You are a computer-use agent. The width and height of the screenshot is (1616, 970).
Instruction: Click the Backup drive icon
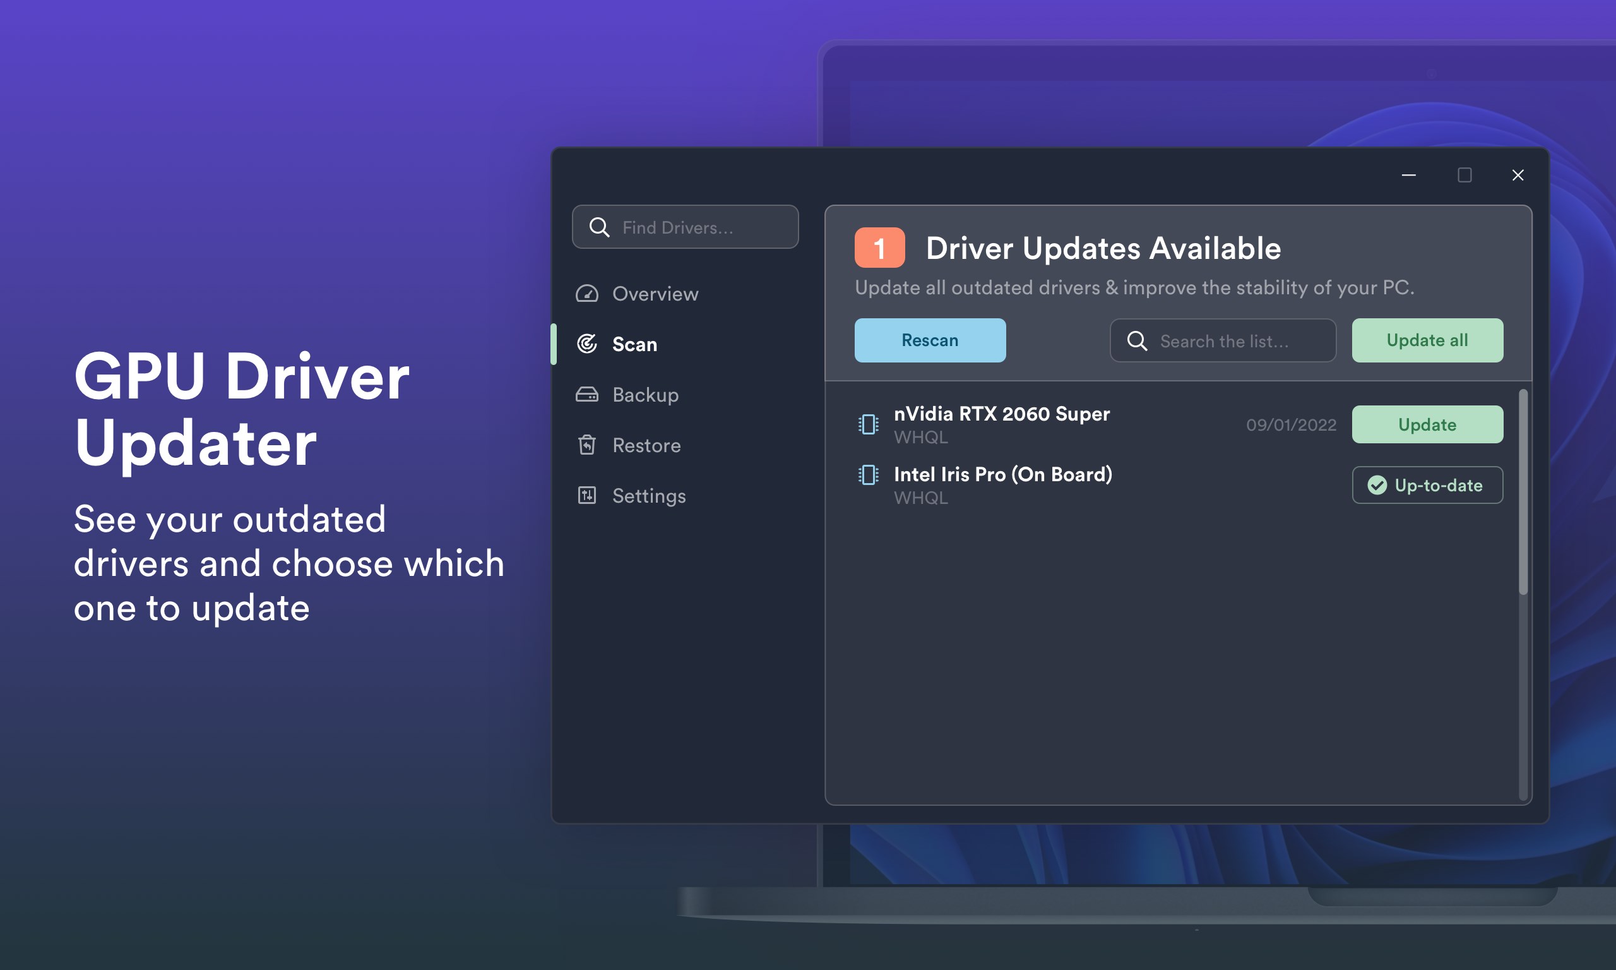click(586, 394)
